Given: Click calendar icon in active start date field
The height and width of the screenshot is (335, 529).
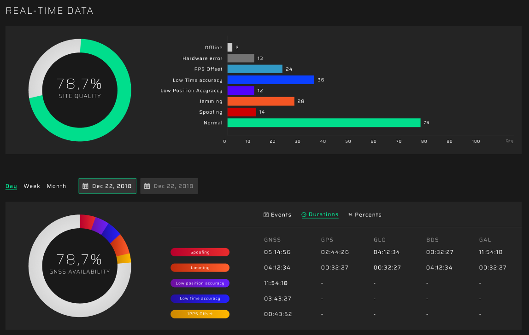Looking at the screenshot, I should (85, 186).
